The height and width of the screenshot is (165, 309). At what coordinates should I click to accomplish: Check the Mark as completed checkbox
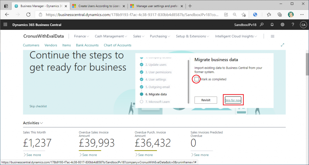(197, 79)
